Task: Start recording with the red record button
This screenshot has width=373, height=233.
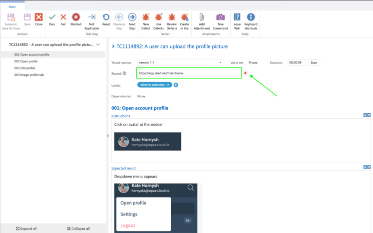Action: pyautogui.click(x=245, y=73)
